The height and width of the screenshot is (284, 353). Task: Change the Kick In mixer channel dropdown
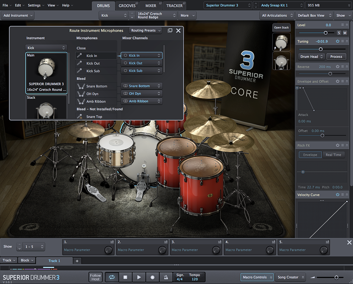pyautogui.click(x=142, y=56)
